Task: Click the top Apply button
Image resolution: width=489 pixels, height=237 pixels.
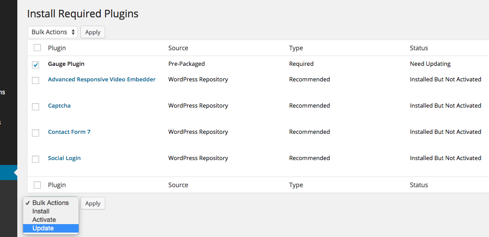Action: pos(93,32)
